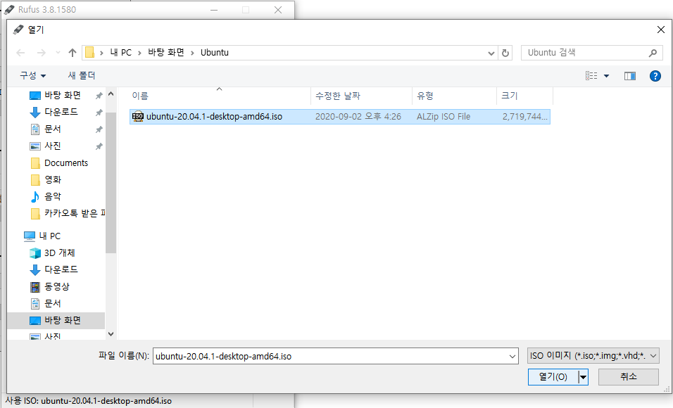Open the 음악 folder in sidebar
The width and height of the screenshot is (673, 408).
(x=53, y=196)
